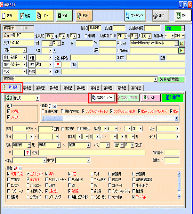The width and height of the screenshot is (193, 214).
Task: Click the 新規 new record toolbar button
Action: pos(9,16)
